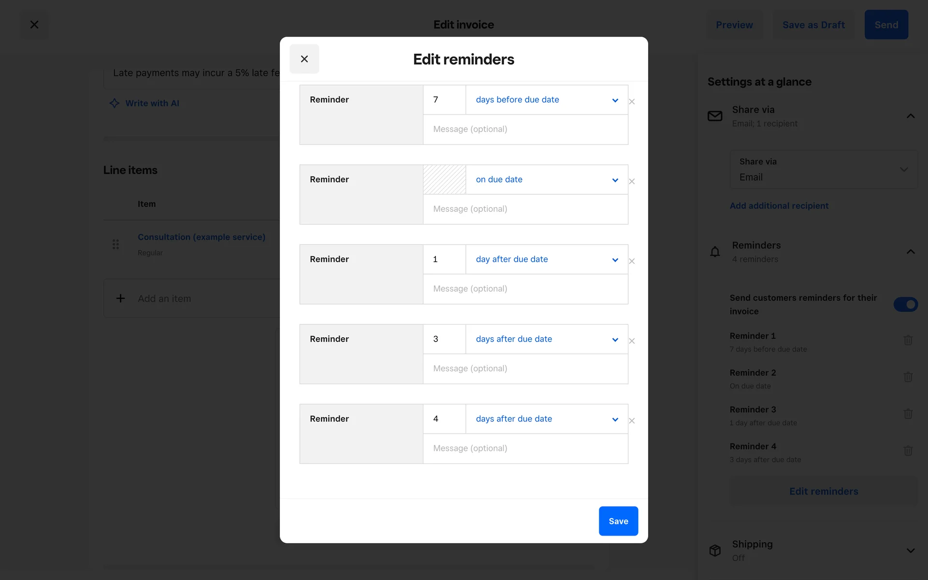Image resolution: width=928 pixels, height=580 pixels.
Task: Close the Edit reminders dialog
Action: [x=304, y=59]
